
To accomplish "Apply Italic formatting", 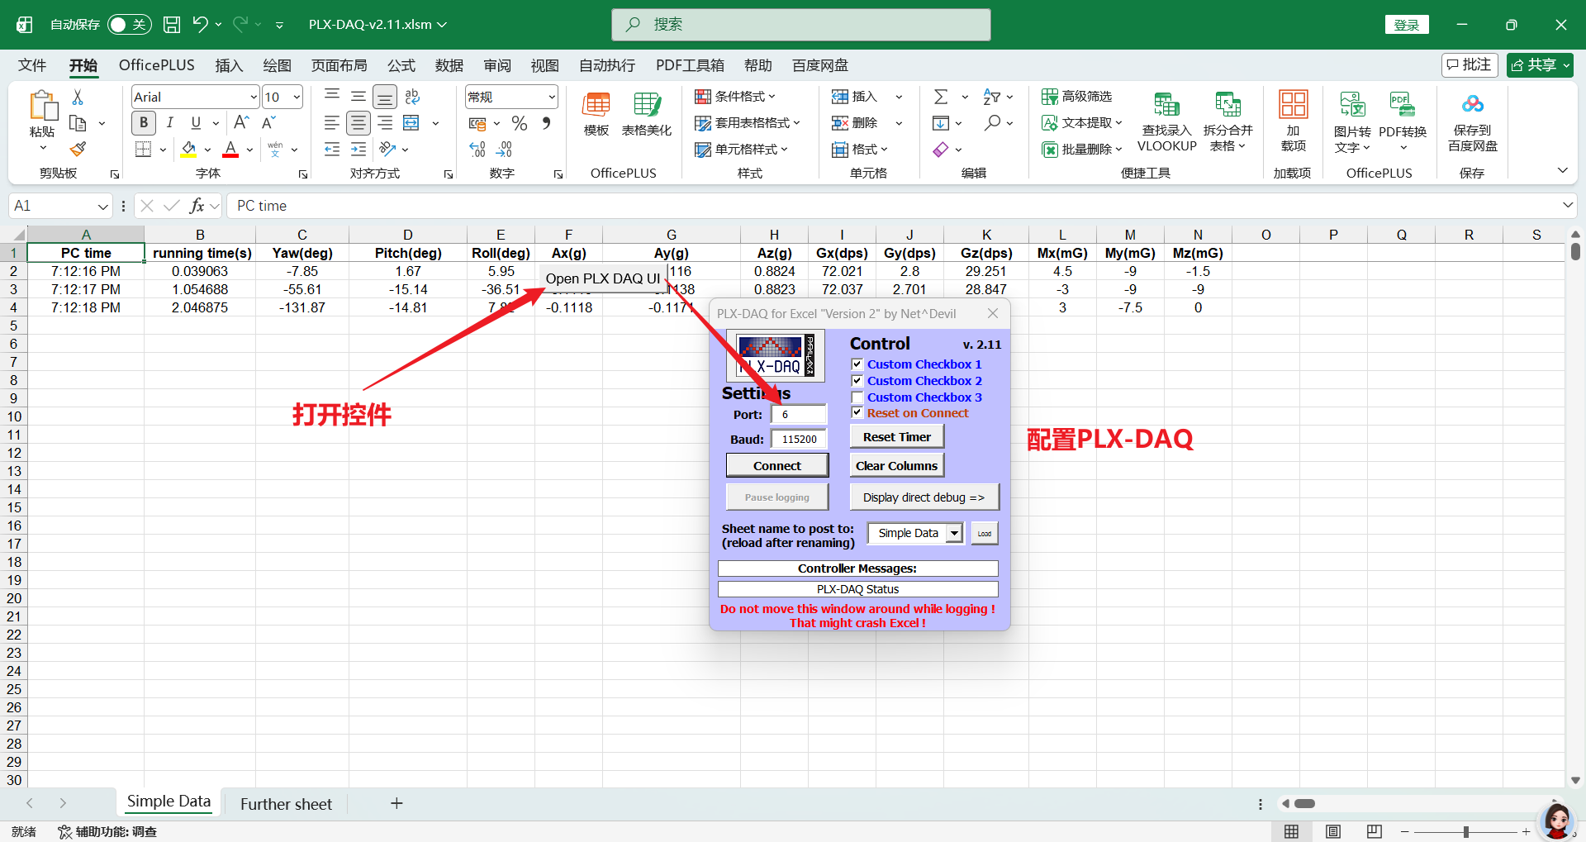I will coord(169,122).
